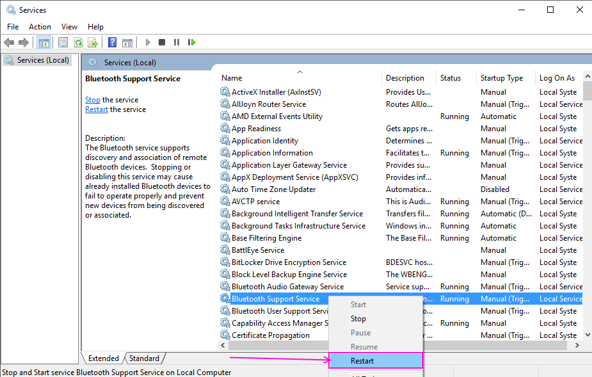This screenshot has width=592, height=377.
Task: Open the View menu
Action: [x=70, y=27]
